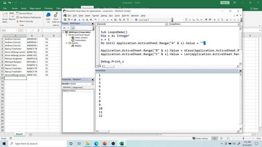Click the Save icon in VBA toolbar

[75, 20]
